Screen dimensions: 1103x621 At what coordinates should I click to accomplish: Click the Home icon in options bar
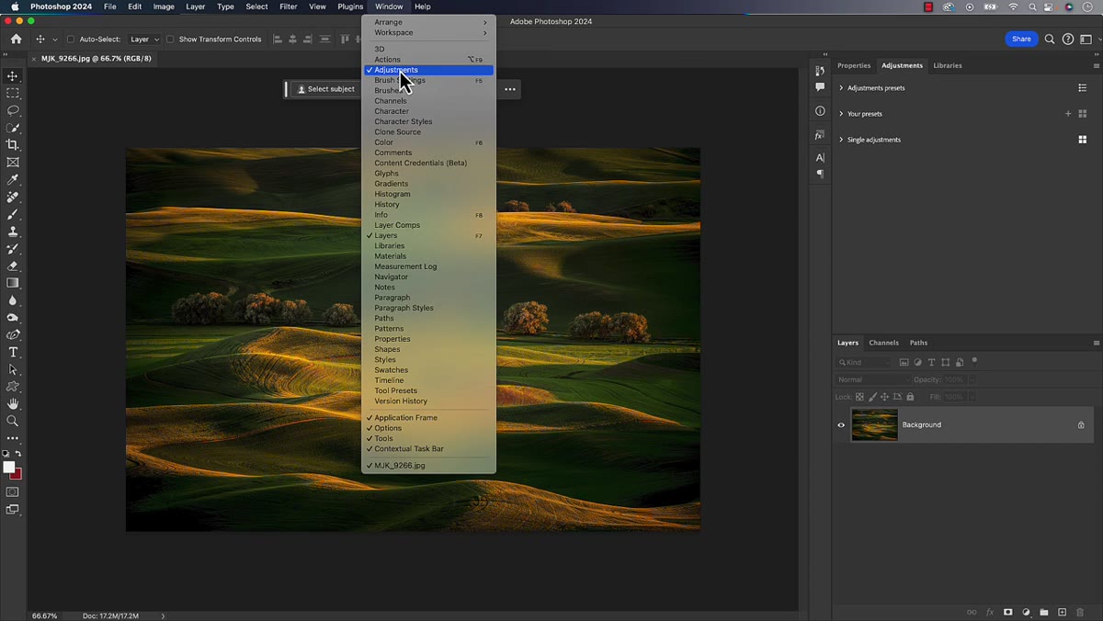pos(16,40)
